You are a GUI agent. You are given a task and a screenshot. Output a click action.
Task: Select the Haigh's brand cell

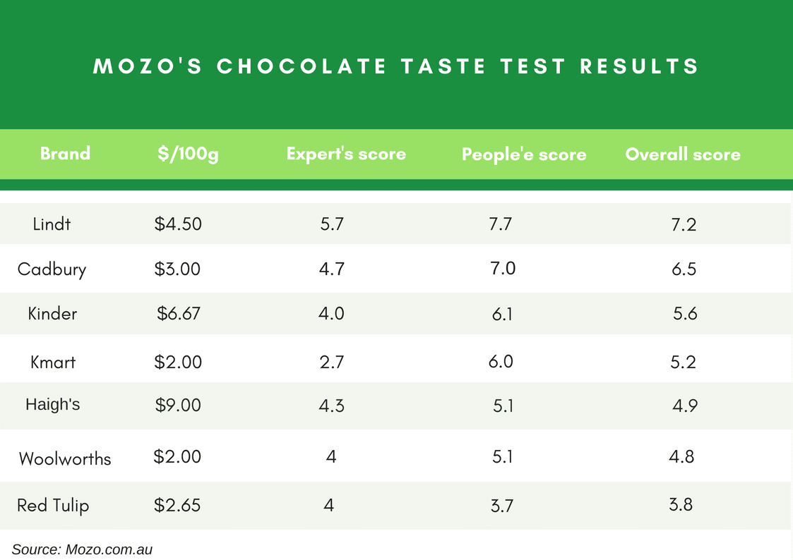coord(52,404)
